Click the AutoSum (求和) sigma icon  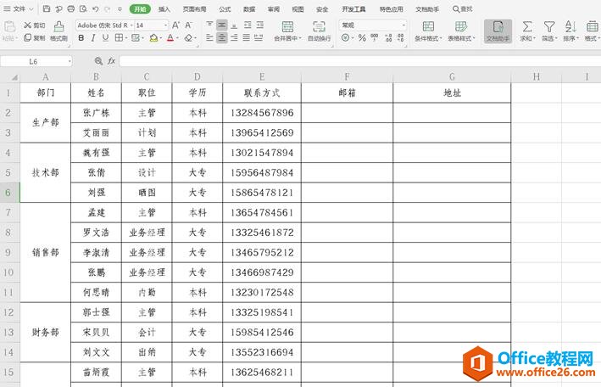point(527,27)
